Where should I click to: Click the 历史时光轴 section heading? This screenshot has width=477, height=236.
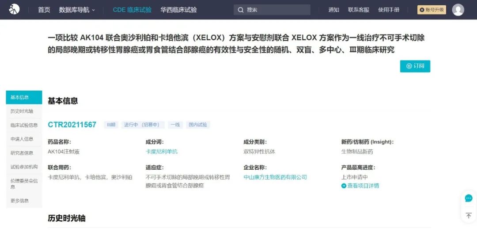click(x=67, y=218)
